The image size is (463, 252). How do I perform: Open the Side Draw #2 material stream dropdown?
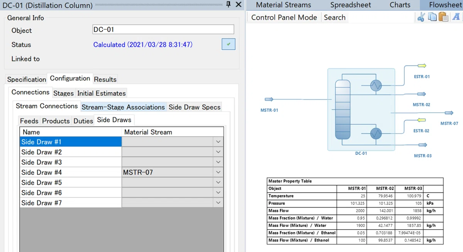[218, 152]
